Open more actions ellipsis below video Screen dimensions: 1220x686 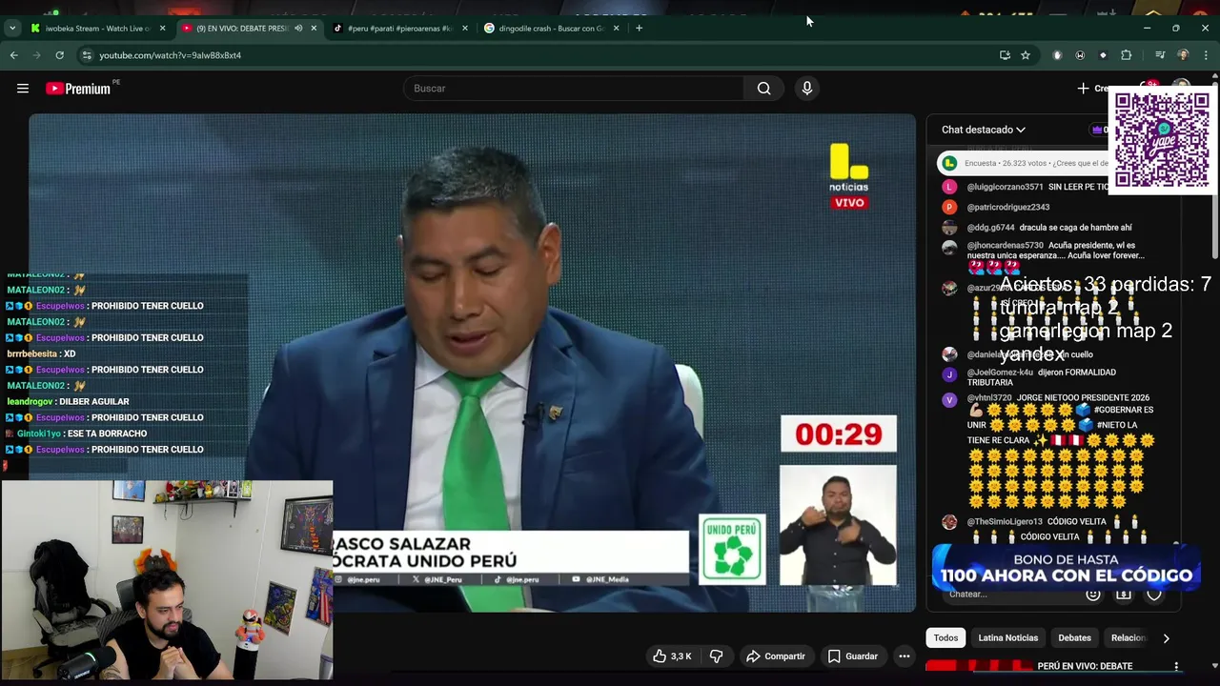(x=905, y=656)
